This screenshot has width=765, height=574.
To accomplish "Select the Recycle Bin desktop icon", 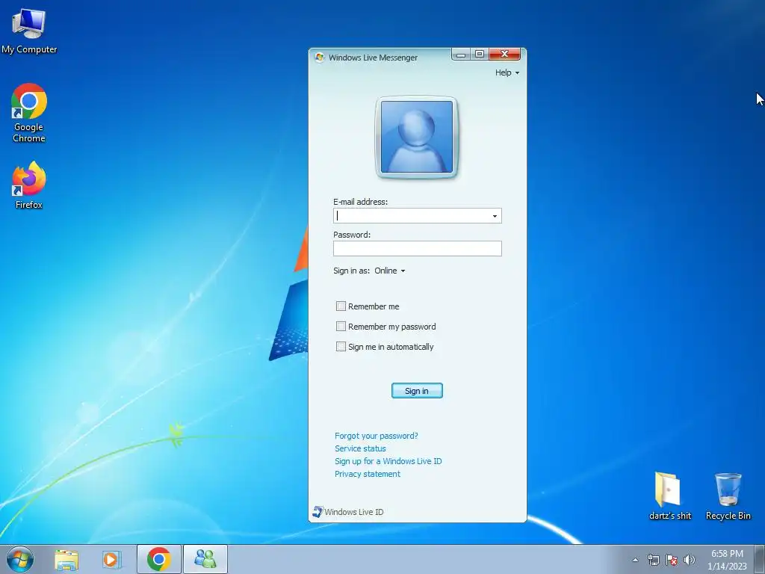I will pos(728,496).
